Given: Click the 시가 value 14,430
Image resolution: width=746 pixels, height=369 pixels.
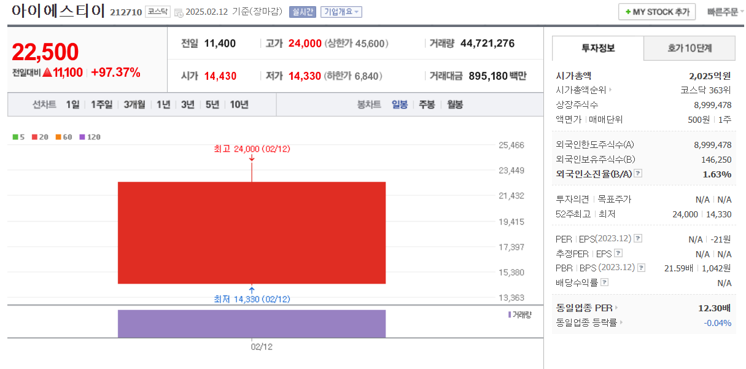Looking at the screenshot, I should click(220, 76).
